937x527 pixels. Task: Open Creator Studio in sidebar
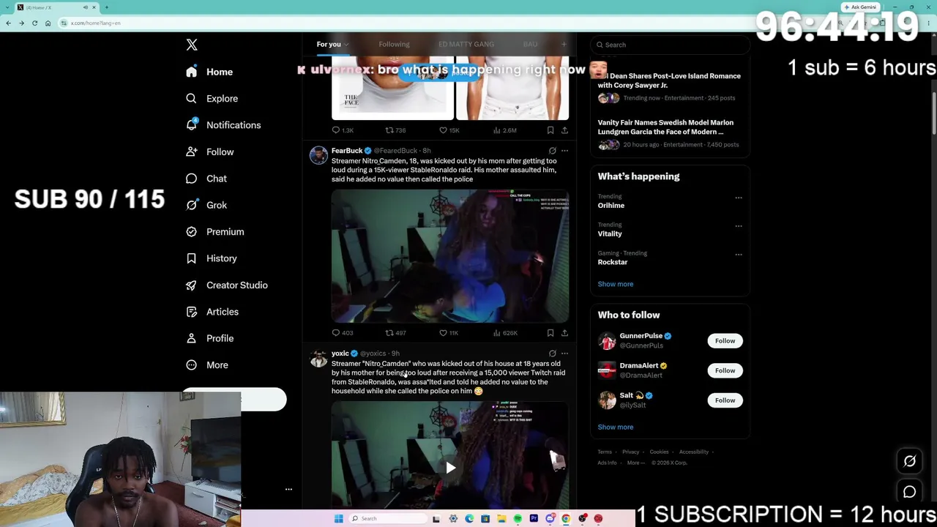pyautogui.click(x=227, y=285)
